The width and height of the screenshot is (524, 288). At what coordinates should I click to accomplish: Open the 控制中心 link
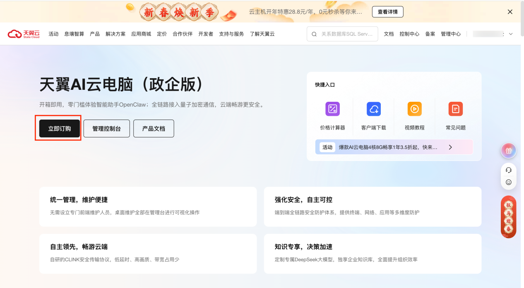coord(409,34)
